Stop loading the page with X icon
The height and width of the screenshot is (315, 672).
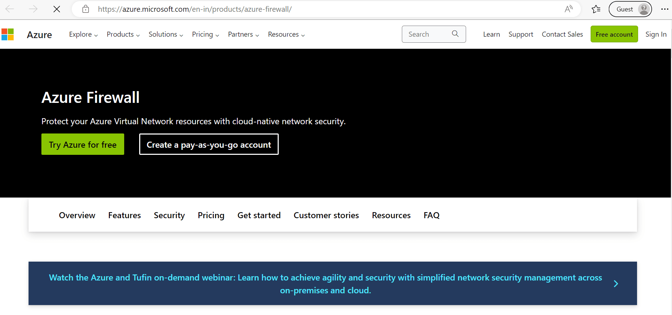[57, 9]
